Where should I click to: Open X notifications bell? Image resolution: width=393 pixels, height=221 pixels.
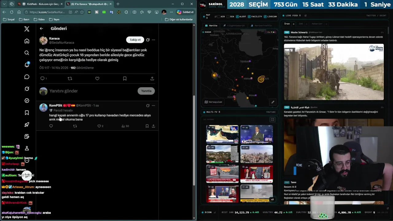[27, 65]
